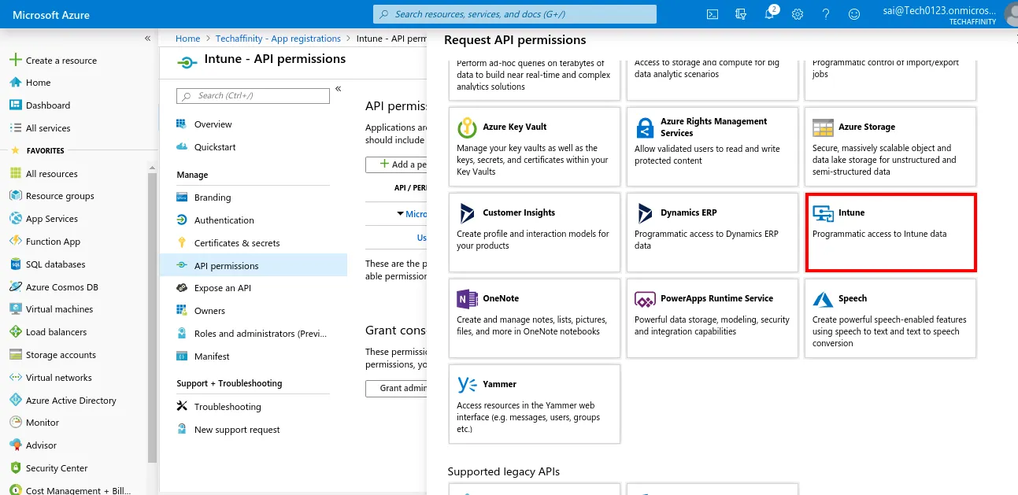Choose the Dynamics ERP API card
1018x495 pixels.
(713, 233)
